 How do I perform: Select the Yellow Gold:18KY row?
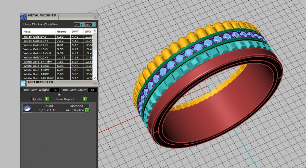pyautogui.click(x=39, y=49)
